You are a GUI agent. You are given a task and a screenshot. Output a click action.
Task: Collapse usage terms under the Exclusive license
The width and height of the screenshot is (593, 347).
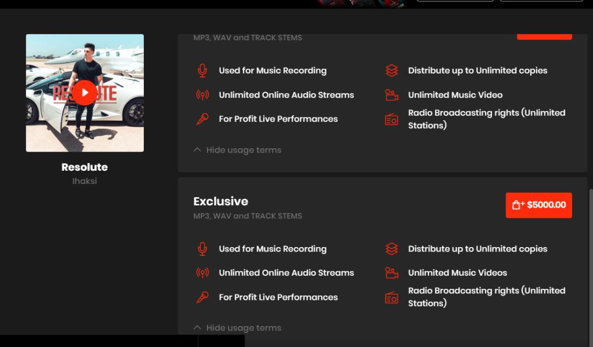click(237, 328)
